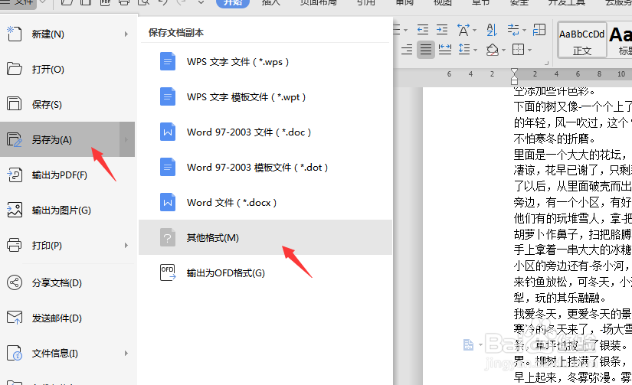632x385 pixels.
Task: Save as Word 97-2003 文件 (*.doc)
Action: (x=265, y=132)
